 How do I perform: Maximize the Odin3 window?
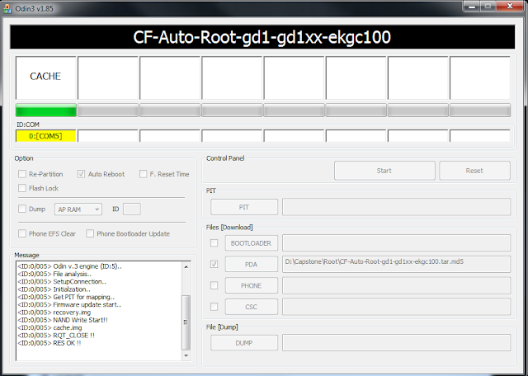point(488,6)
